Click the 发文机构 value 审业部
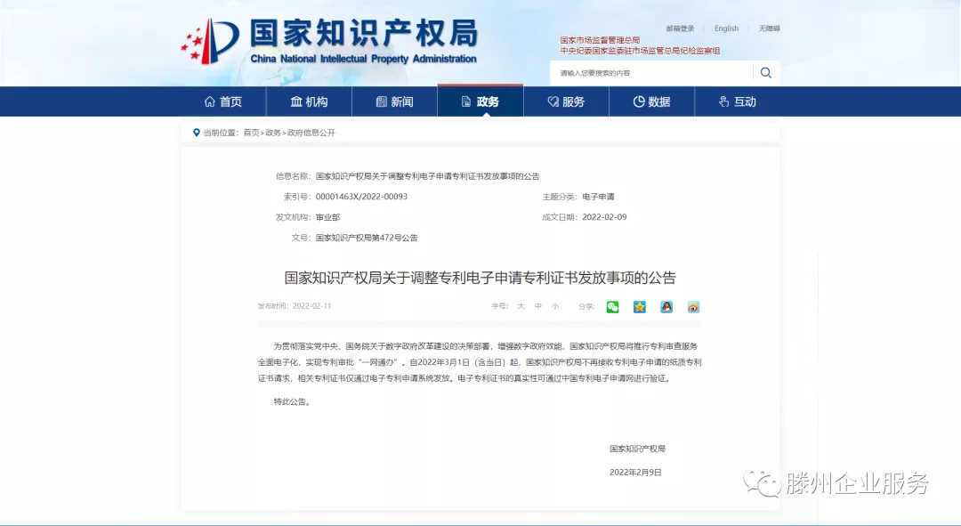Screen dimensions: 961x526 (x=327, y=217)
